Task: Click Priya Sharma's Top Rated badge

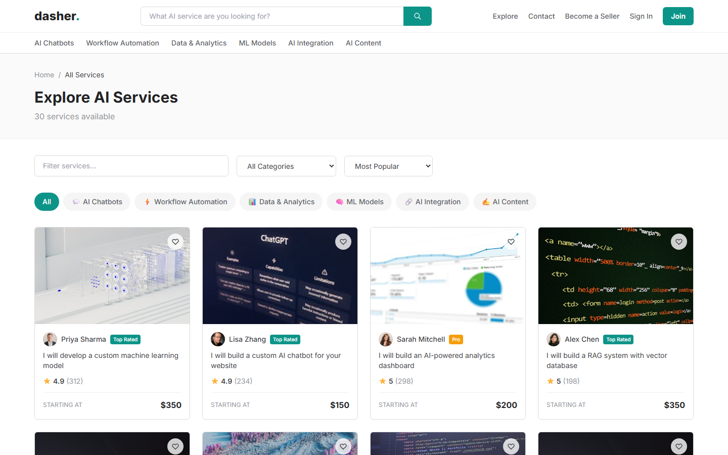Action: [x=125, y=340]
